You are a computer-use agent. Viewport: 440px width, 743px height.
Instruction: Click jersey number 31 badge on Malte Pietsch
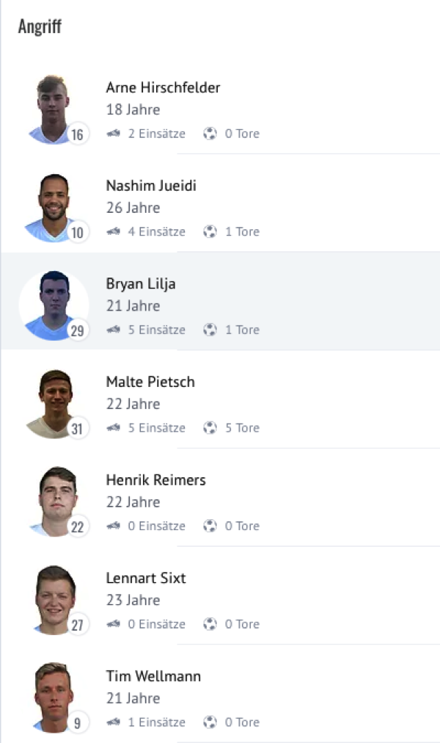tap(78, 429)
